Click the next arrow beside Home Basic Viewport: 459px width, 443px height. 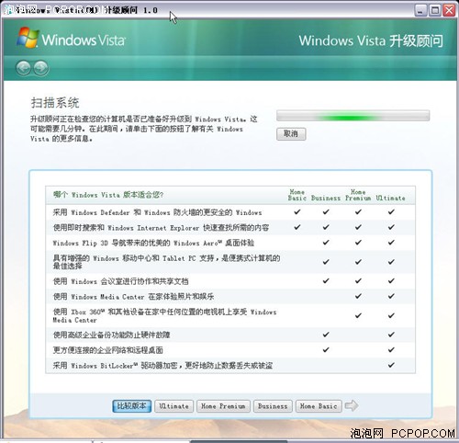(352, 405)
